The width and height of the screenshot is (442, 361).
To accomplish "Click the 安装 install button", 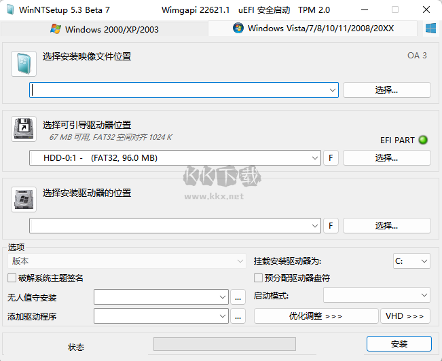I will click(399, 344).
